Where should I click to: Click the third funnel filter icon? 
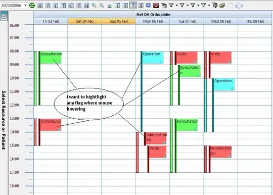[193, 6]
